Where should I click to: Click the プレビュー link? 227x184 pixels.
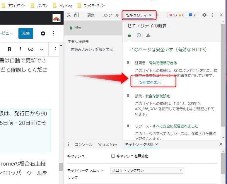click(x=6, y=33)
